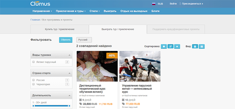Open the Направления dropdown menu
Viewport: 235px width, 109px height.
(42, 11)
